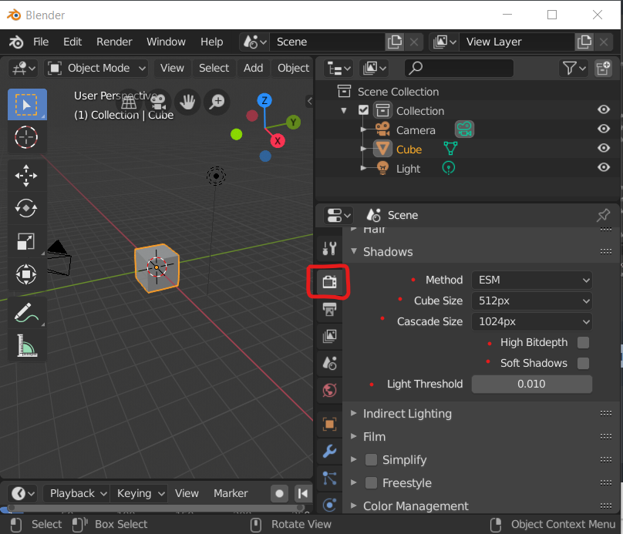The image size is (623, 534).
Task: Open the Help menu
Action: pos(211,42)
